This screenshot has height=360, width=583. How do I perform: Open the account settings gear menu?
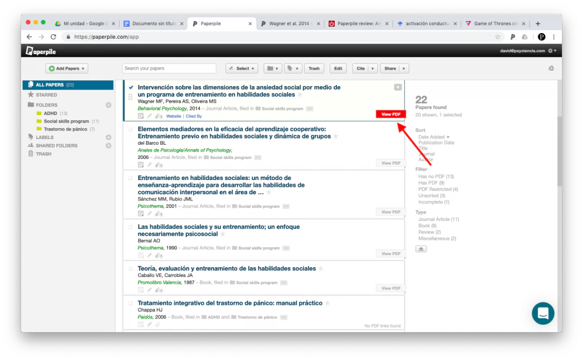pyautogui.click(x=552, y=51)
